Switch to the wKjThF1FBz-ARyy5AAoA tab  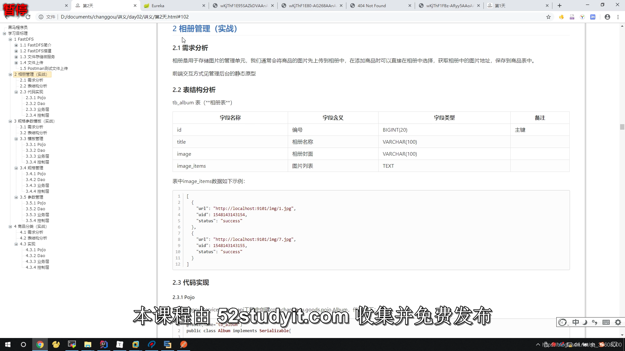point(449,6)
